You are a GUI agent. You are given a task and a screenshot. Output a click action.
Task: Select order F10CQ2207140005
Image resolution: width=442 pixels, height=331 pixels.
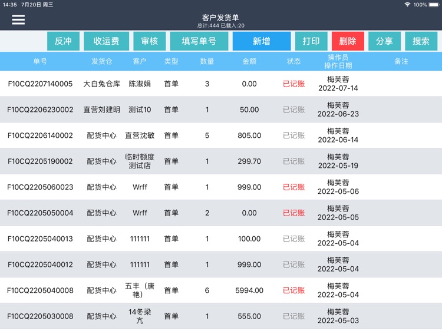point(40,84)
